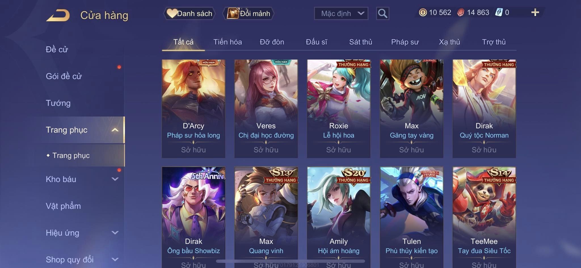Switch to the Sát thủ tab

tap(361, 42)
